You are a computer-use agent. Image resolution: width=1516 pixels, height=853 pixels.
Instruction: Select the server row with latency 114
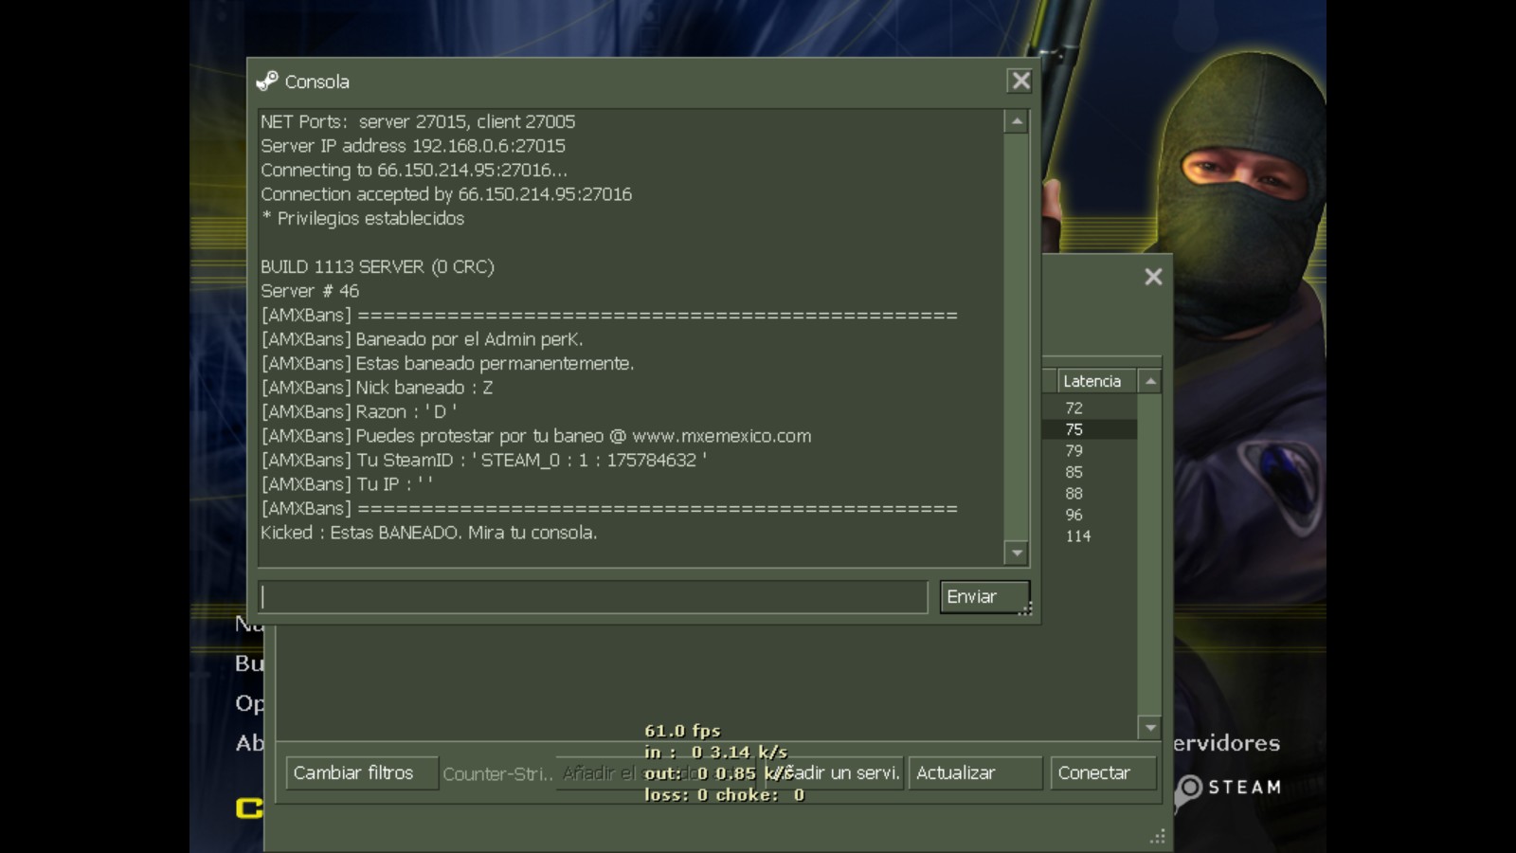(x=1090, y=536)
